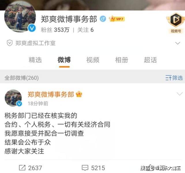Open the 视频号 video channel badge
This screenshot has height=173, width=185.
(x=176, y=23)
